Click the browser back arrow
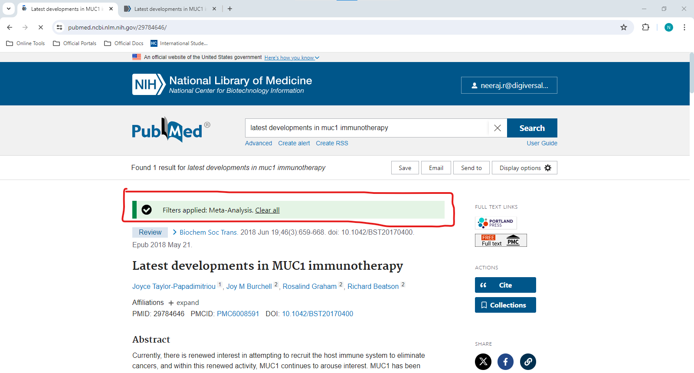Screen dimensions: 694x373 [10, 27]
